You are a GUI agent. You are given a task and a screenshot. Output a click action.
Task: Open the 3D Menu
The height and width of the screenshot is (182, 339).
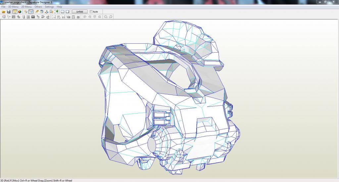coord(13,7)
